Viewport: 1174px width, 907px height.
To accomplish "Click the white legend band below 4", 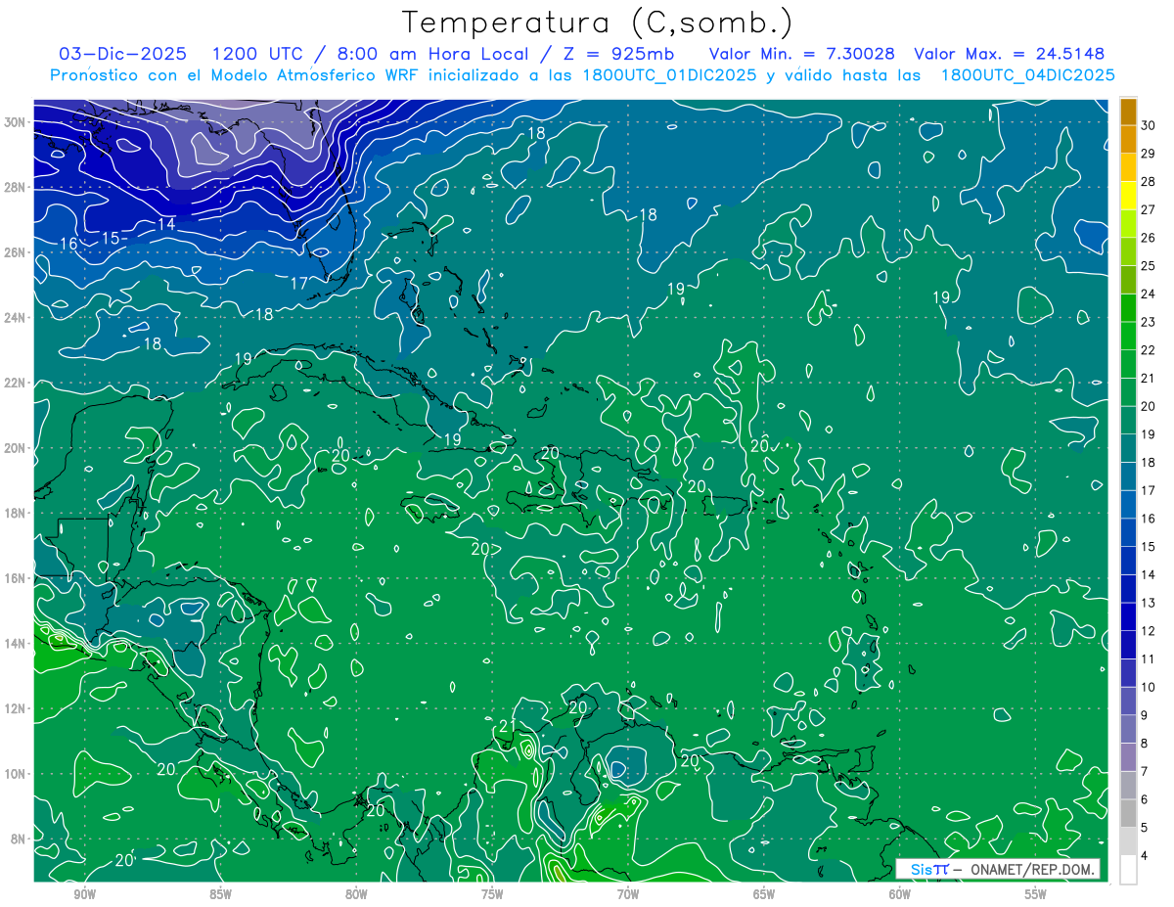I will (1128, 870).
